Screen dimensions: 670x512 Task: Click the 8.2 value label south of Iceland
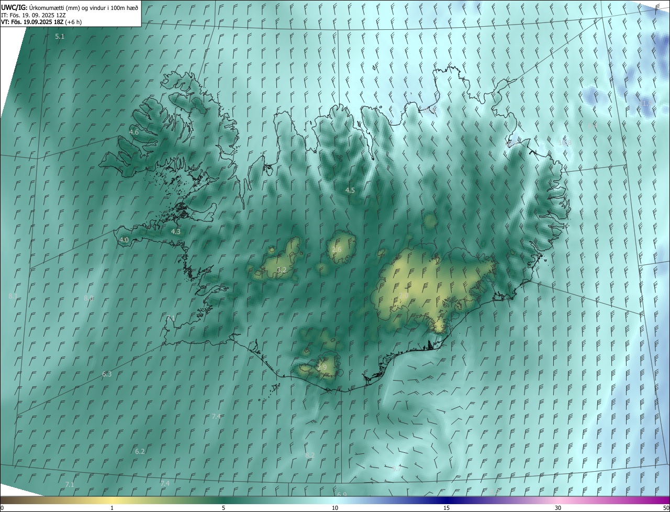click(310, 455)
